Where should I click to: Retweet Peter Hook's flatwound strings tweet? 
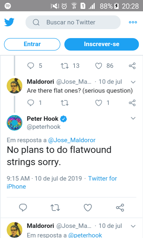coord(55,208)
